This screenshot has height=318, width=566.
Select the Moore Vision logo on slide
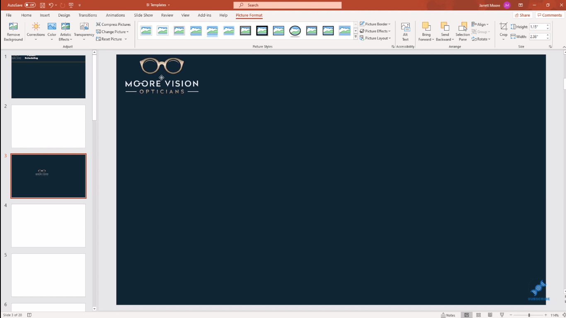pos(162,76)
